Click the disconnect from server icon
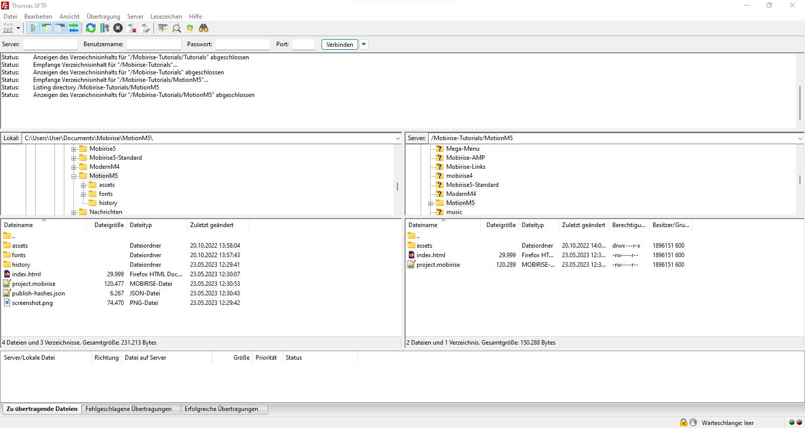This screenshot has width=805, height=428. pyautogui.click(x=132, y=28)
